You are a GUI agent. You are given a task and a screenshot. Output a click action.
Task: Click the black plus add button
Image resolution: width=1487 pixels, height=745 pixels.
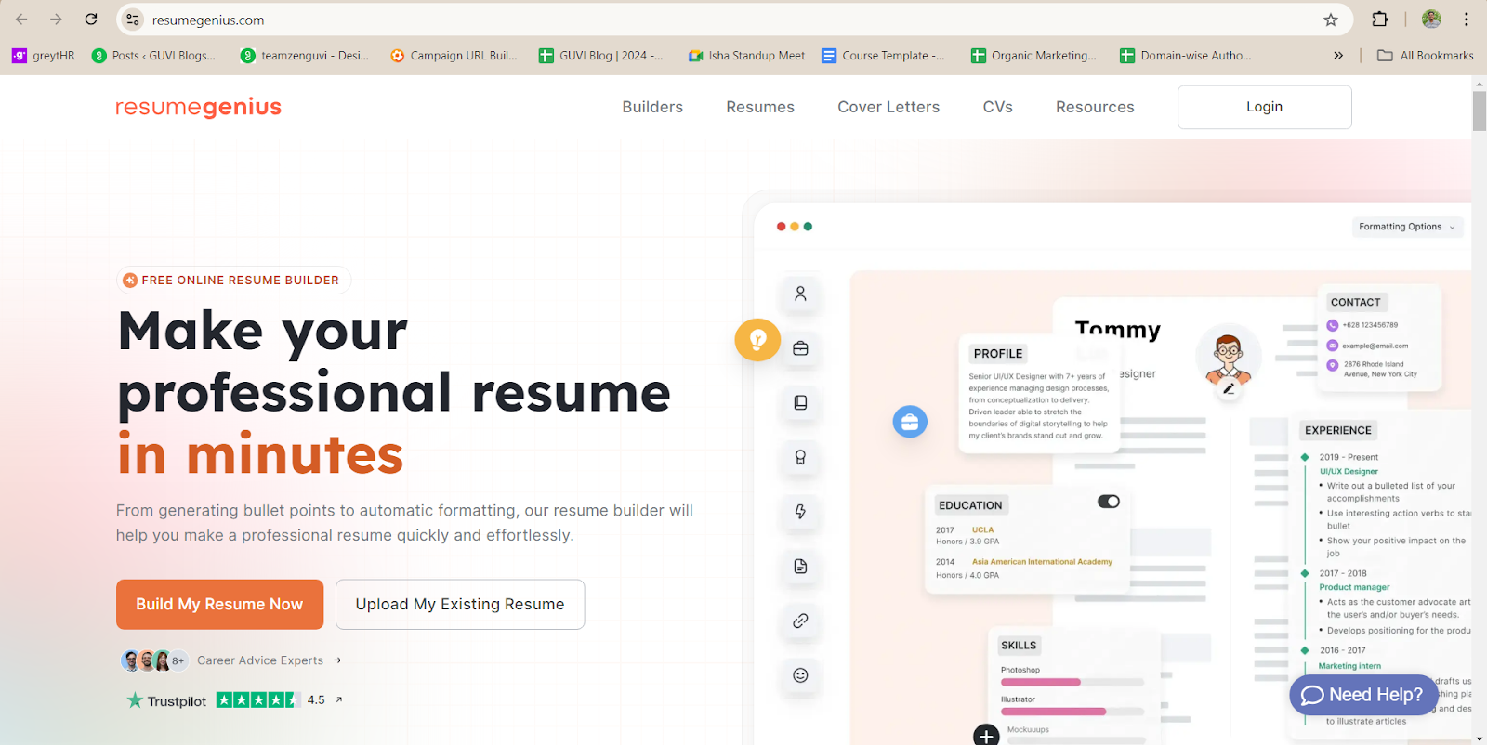tap(986, 736)
